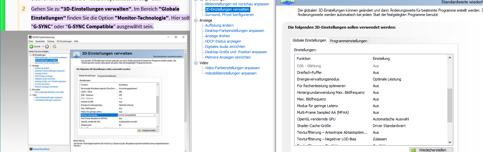
Task: Collapse the Entwickler node in the small screenshot
Action: tap(30, 89)
